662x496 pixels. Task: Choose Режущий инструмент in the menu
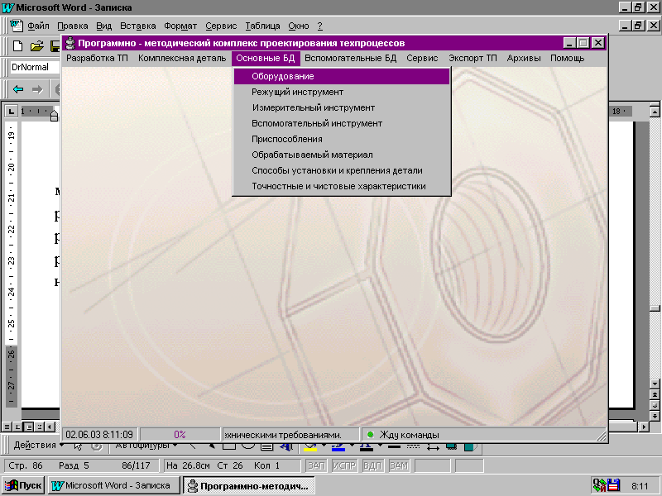point(342,92)
